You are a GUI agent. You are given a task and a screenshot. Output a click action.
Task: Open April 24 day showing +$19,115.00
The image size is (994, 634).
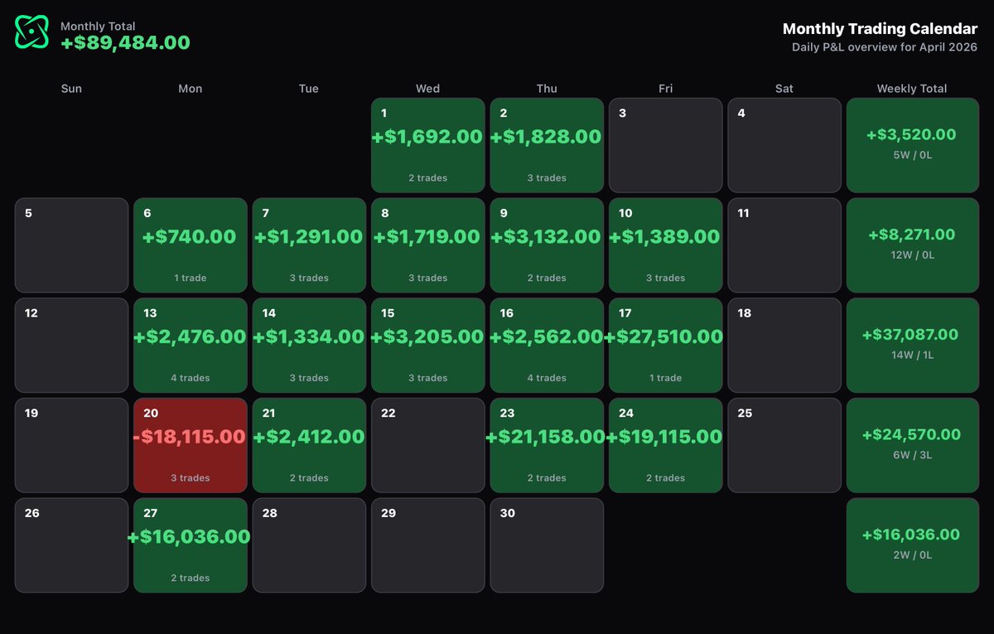click(x=665, y=445)
